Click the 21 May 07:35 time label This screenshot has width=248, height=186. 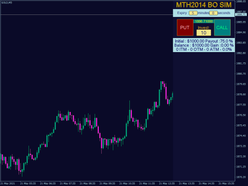coord(67,184)
